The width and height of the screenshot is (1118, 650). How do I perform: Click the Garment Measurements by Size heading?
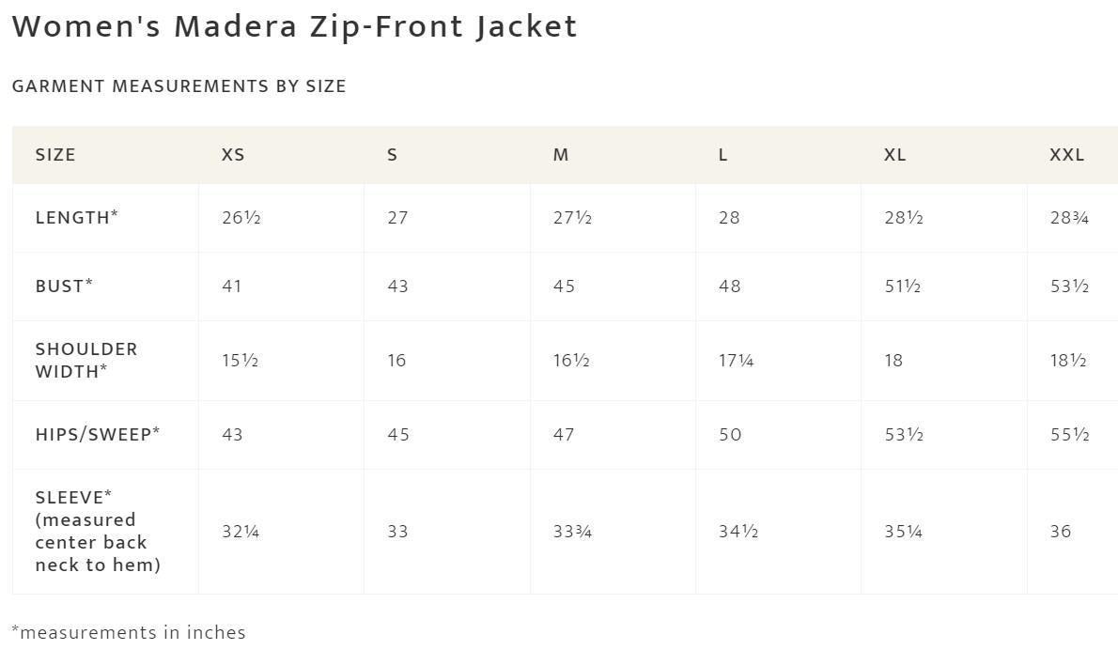point(179,86)
